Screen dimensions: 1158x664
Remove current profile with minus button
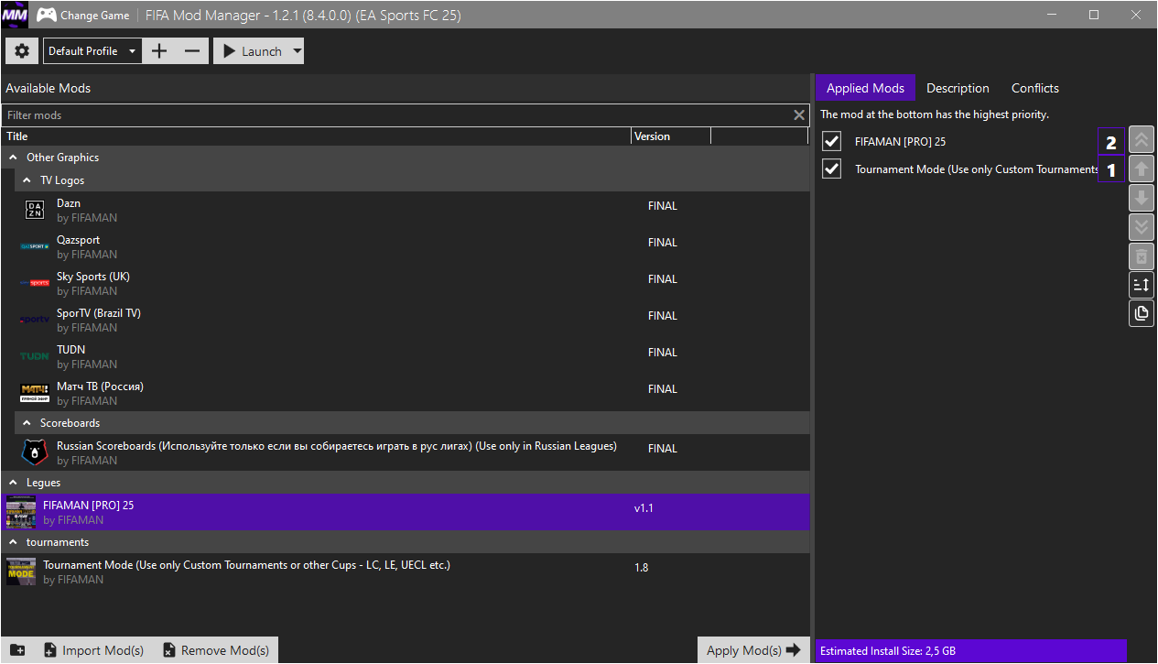[191, 51]
